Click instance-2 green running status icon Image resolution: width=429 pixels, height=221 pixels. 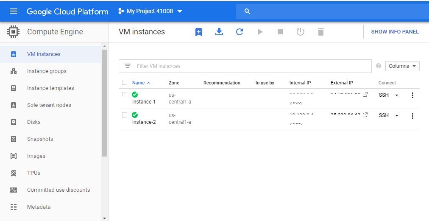tap(135, 115)
